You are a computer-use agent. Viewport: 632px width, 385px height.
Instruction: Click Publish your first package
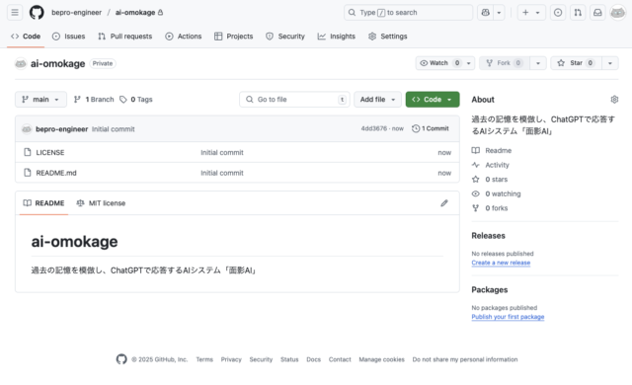[508, 317]
